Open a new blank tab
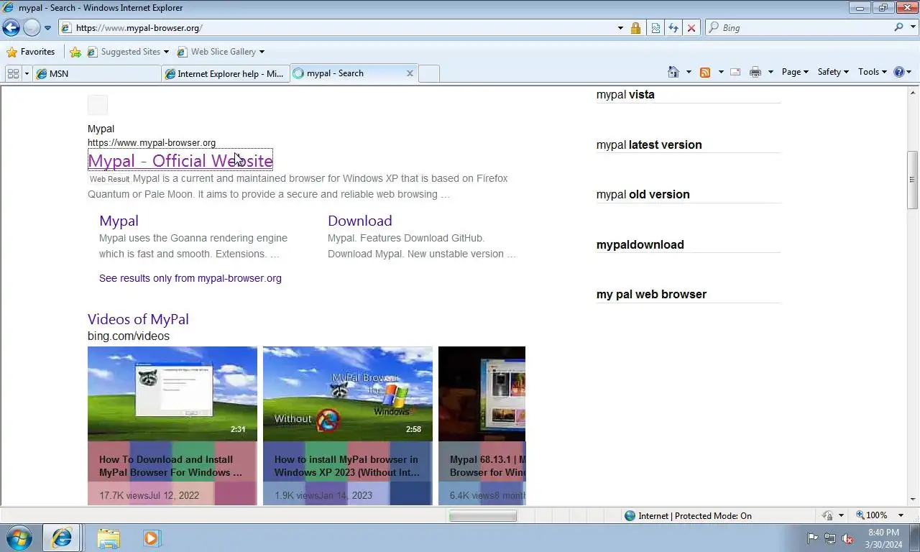Image resolution: width=920 pixels, height=552 pixels. (429, 73)
